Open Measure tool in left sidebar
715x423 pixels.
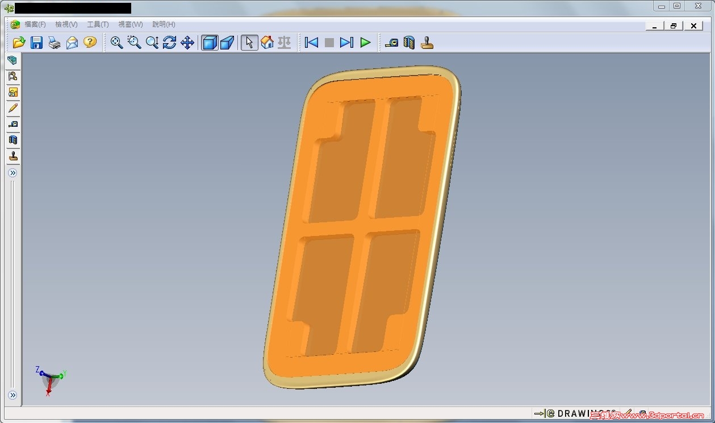pos(12,124)
